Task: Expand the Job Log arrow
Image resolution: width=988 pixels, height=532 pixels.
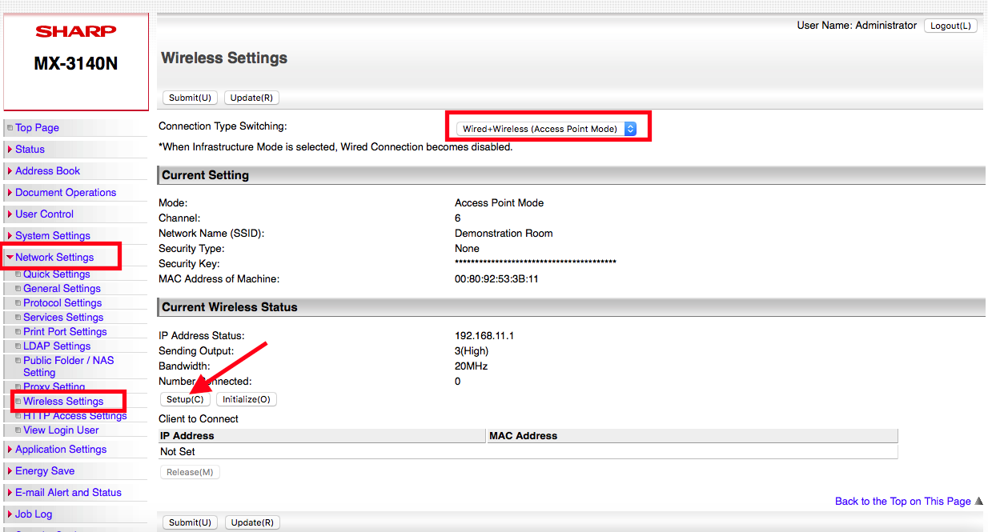Action: tap(10, 514)
